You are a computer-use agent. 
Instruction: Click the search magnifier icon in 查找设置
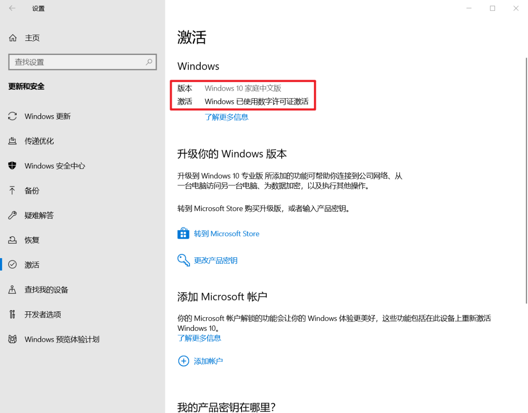tap(149, 62)
